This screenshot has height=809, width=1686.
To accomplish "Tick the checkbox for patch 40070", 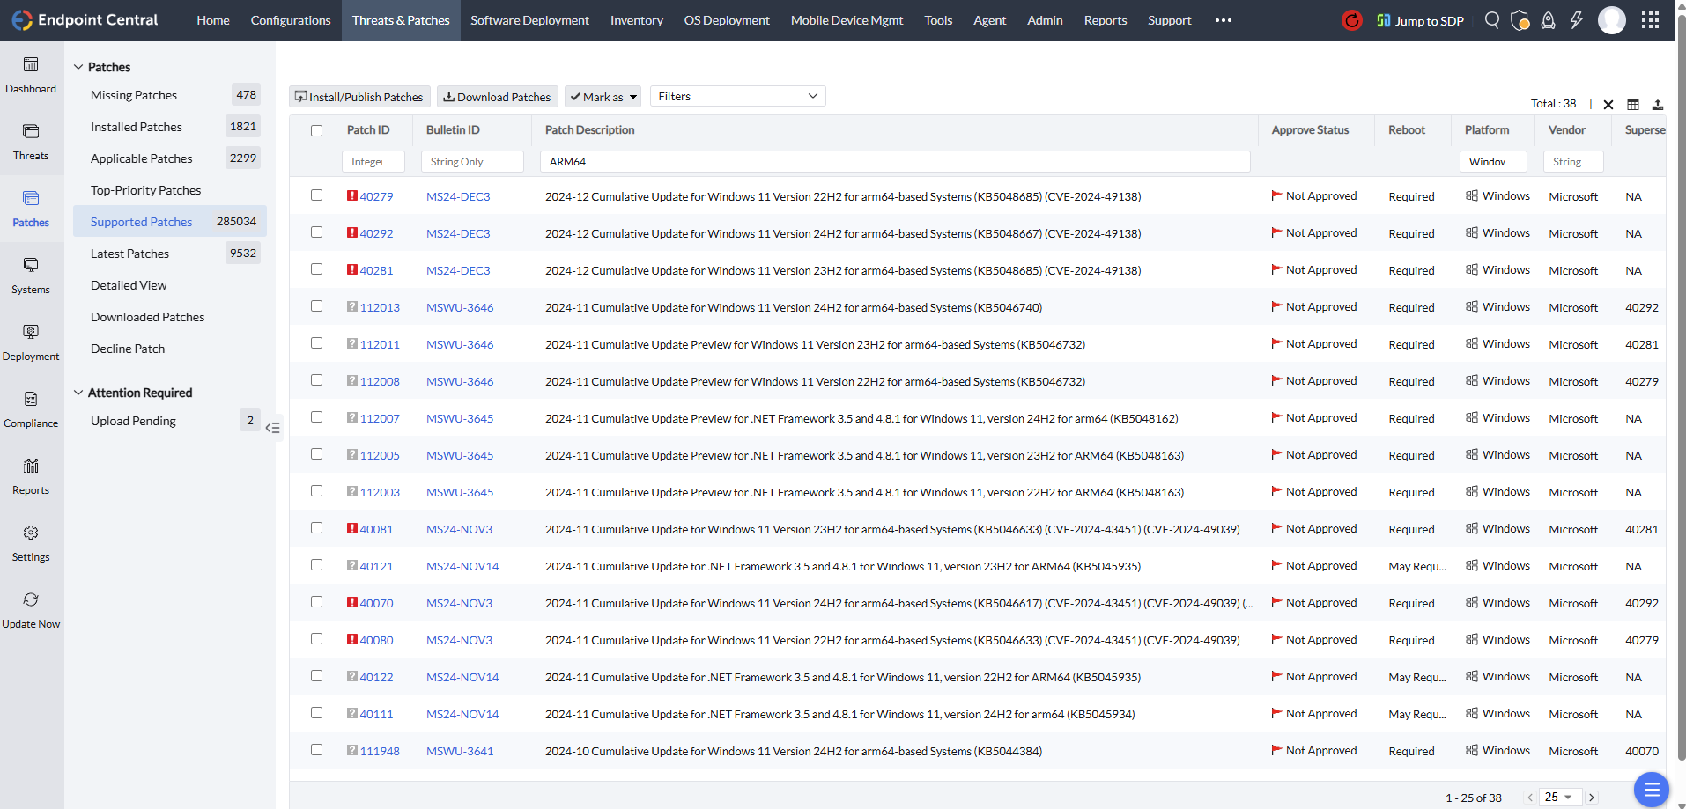I will pyautogui.click(x=317, y=602).
